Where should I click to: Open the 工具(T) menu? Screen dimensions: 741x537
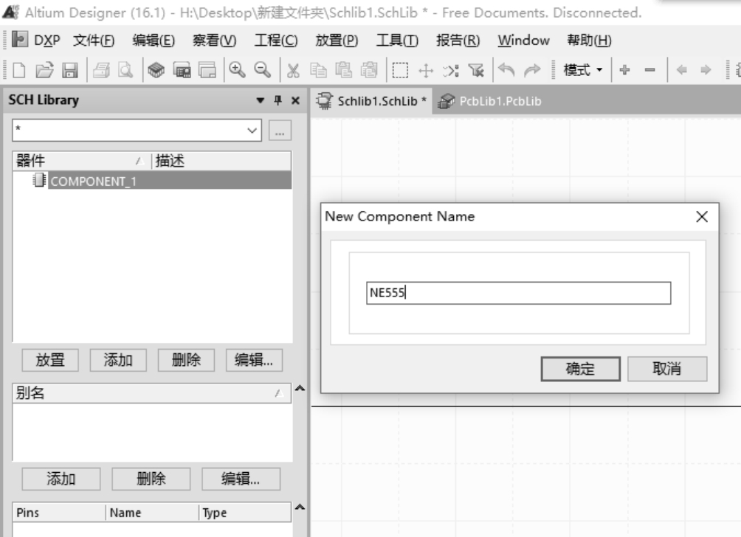(x=397, y=40)
